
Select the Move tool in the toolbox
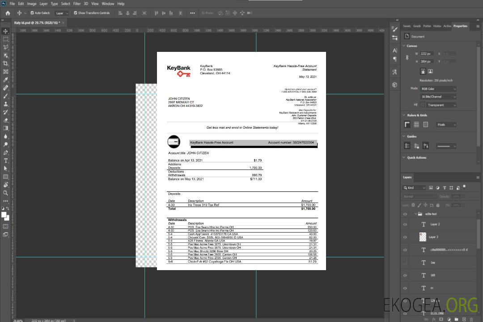click(x=5, y=31)
